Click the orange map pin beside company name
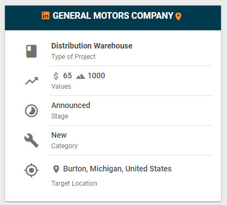 (179, 17)
